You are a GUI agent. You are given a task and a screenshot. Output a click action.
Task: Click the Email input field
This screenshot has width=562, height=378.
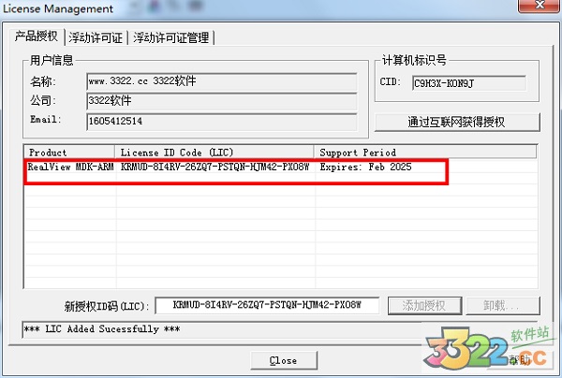221,122
